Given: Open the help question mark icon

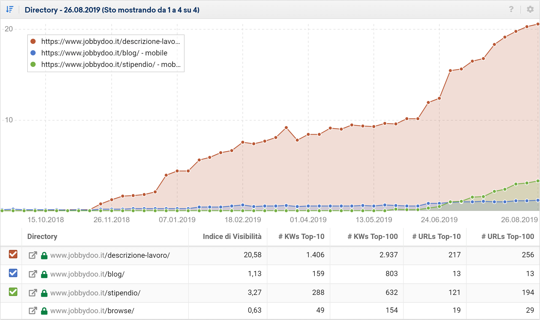Looking at the screenshot, I should click(511, 9).
